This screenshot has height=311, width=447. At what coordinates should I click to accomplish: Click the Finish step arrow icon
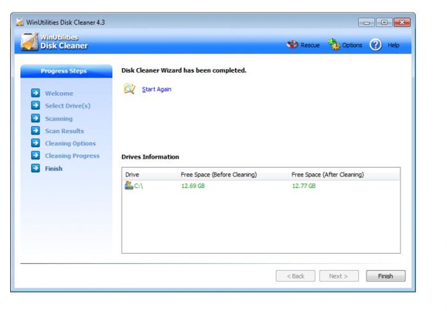click(x=35, y=168)
